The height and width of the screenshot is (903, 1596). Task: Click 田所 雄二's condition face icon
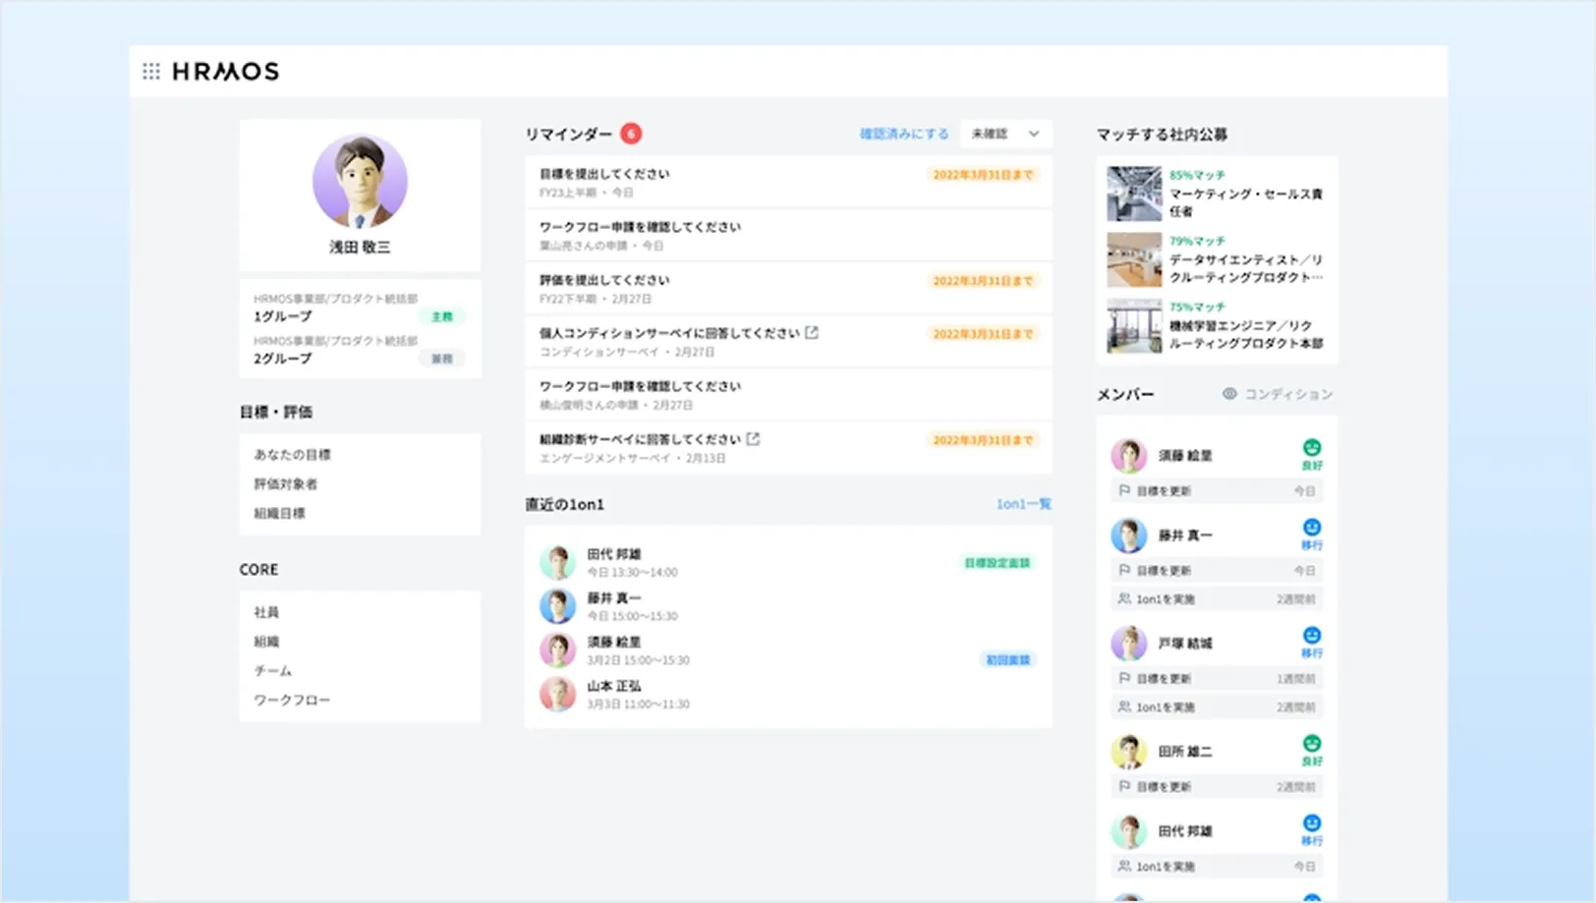pyautogui.click(x=1311, y=744)
